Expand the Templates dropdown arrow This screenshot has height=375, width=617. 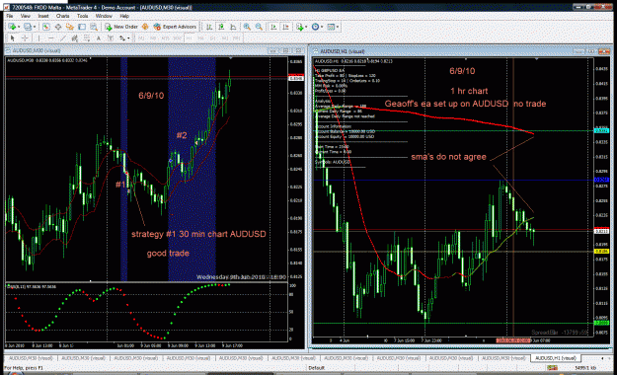click(x=338, y=27)
